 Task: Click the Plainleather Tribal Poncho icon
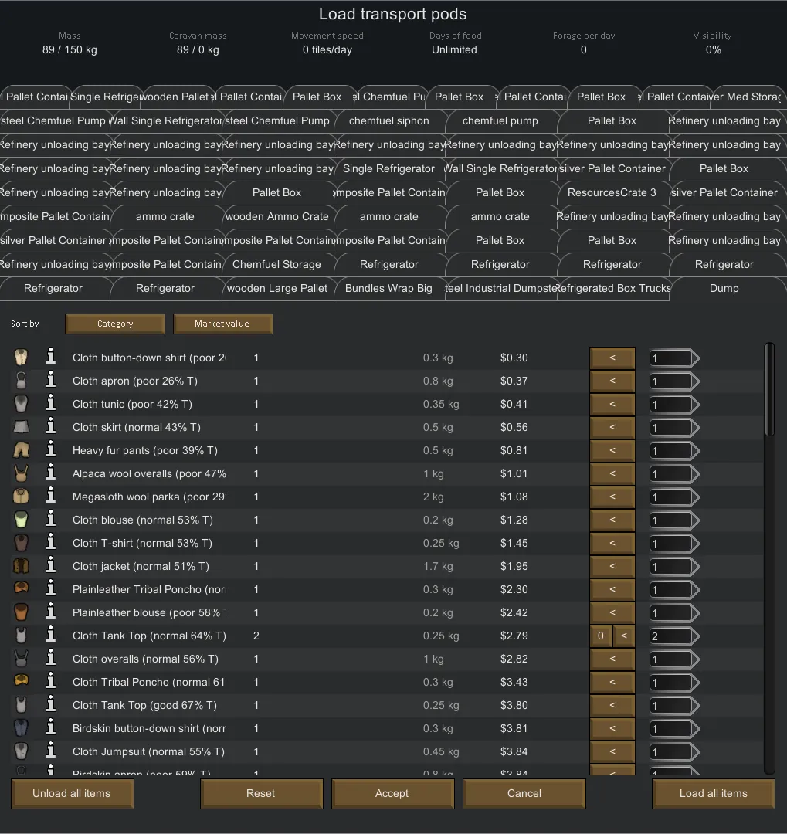click(x=22, y=589)
